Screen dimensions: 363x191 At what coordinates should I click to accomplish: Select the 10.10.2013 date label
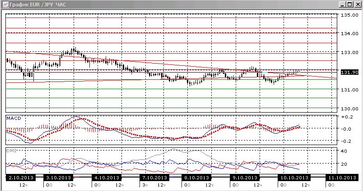294,177
